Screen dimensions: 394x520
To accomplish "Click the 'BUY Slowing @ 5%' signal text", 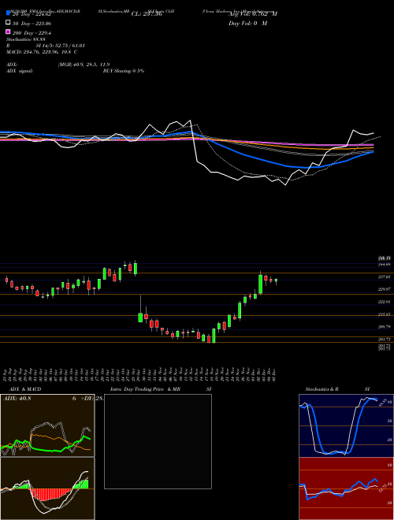I will [x=124, y=71].
